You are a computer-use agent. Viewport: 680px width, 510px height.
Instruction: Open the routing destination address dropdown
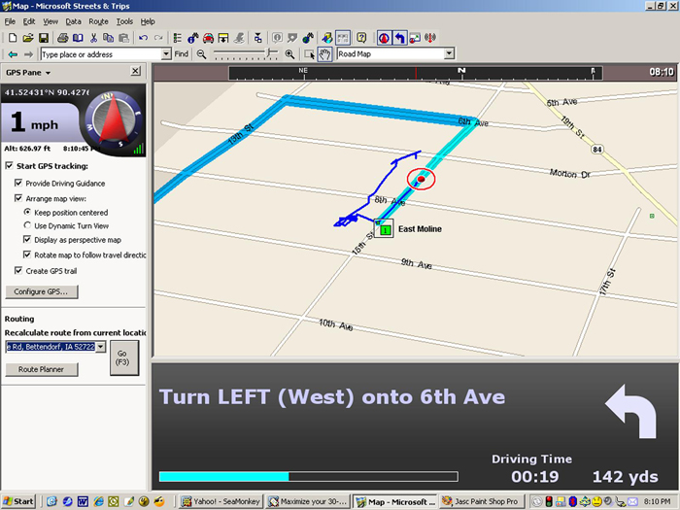coord(101,347)
